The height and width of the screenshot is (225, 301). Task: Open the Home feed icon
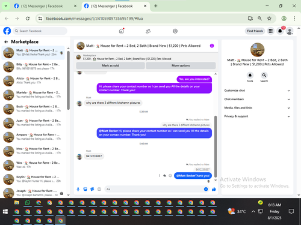tap(122, 31)
